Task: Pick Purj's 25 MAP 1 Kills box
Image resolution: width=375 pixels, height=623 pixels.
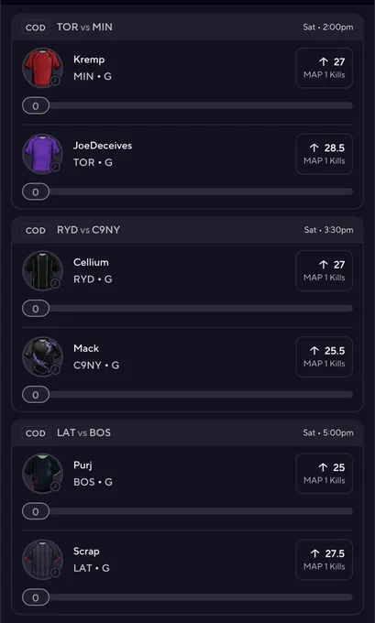Action: click(324, 474)
